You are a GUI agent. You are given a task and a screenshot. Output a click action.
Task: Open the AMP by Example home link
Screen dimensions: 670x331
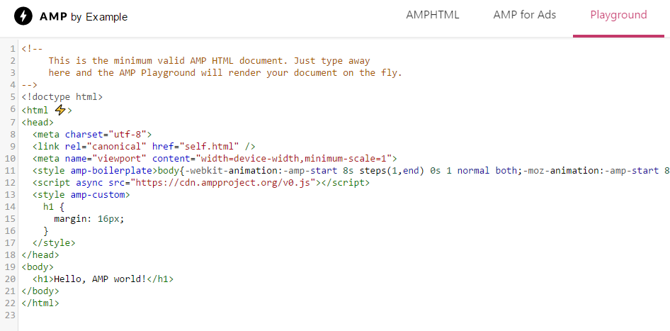click(x=71, y=17)
